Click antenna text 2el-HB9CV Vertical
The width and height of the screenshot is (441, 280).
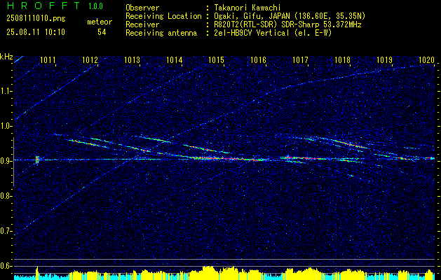pyautogui.click(x=252, y=33)
